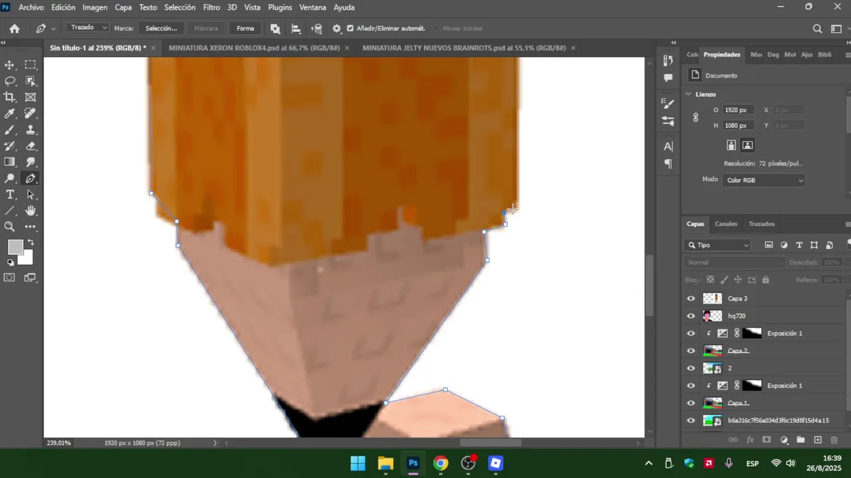Select the Brush tool

tap(10, 130)
